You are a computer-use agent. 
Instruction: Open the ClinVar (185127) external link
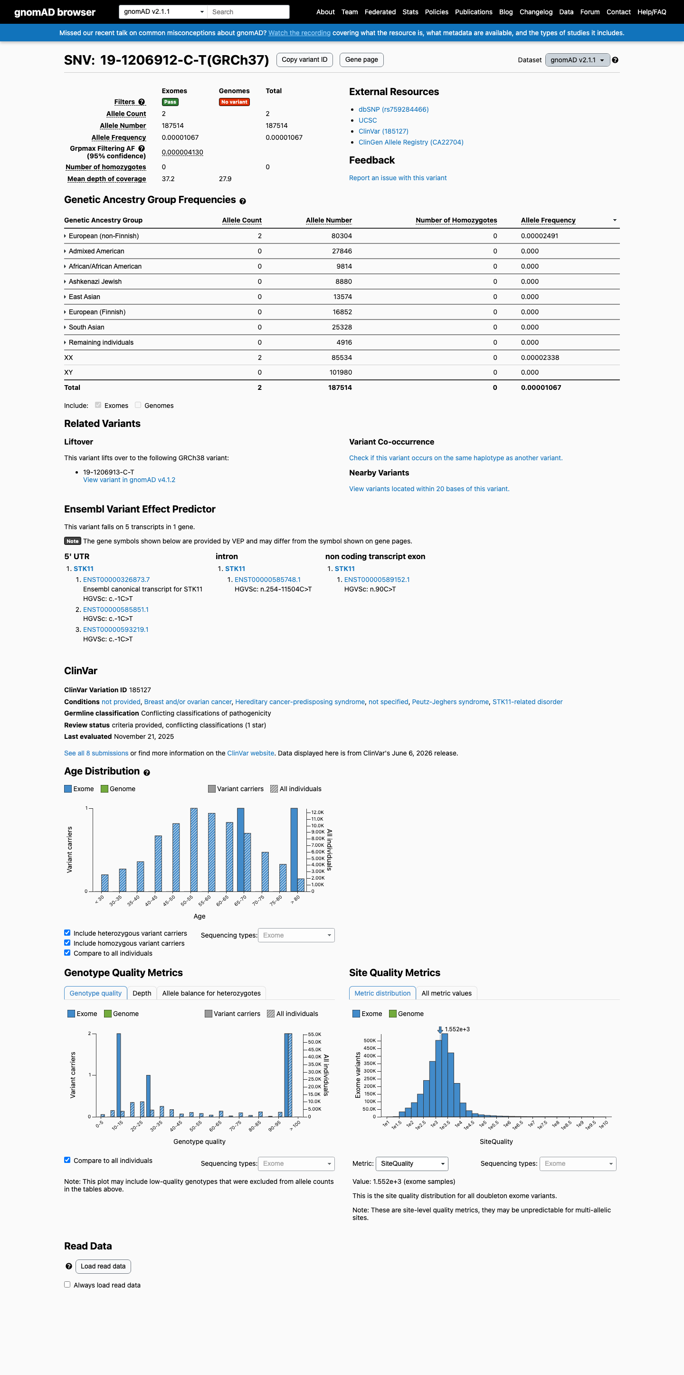383,131
